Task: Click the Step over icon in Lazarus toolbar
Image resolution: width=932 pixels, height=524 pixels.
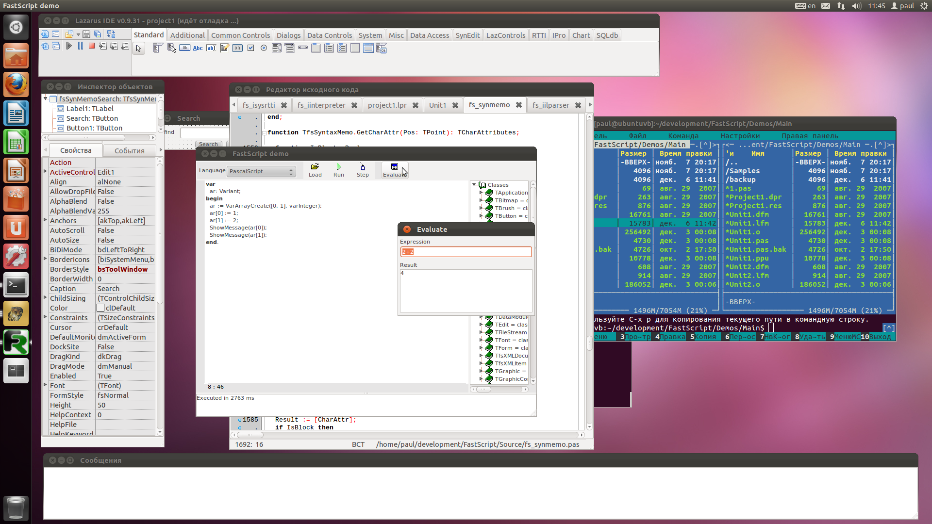Action: (x=114, y=46)
